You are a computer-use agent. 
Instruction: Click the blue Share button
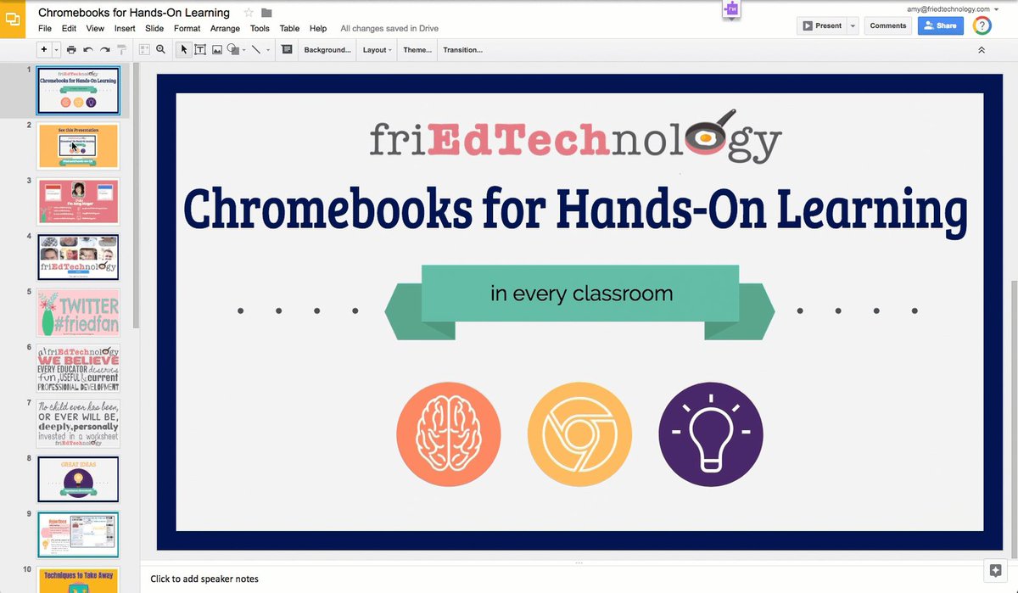941,25
